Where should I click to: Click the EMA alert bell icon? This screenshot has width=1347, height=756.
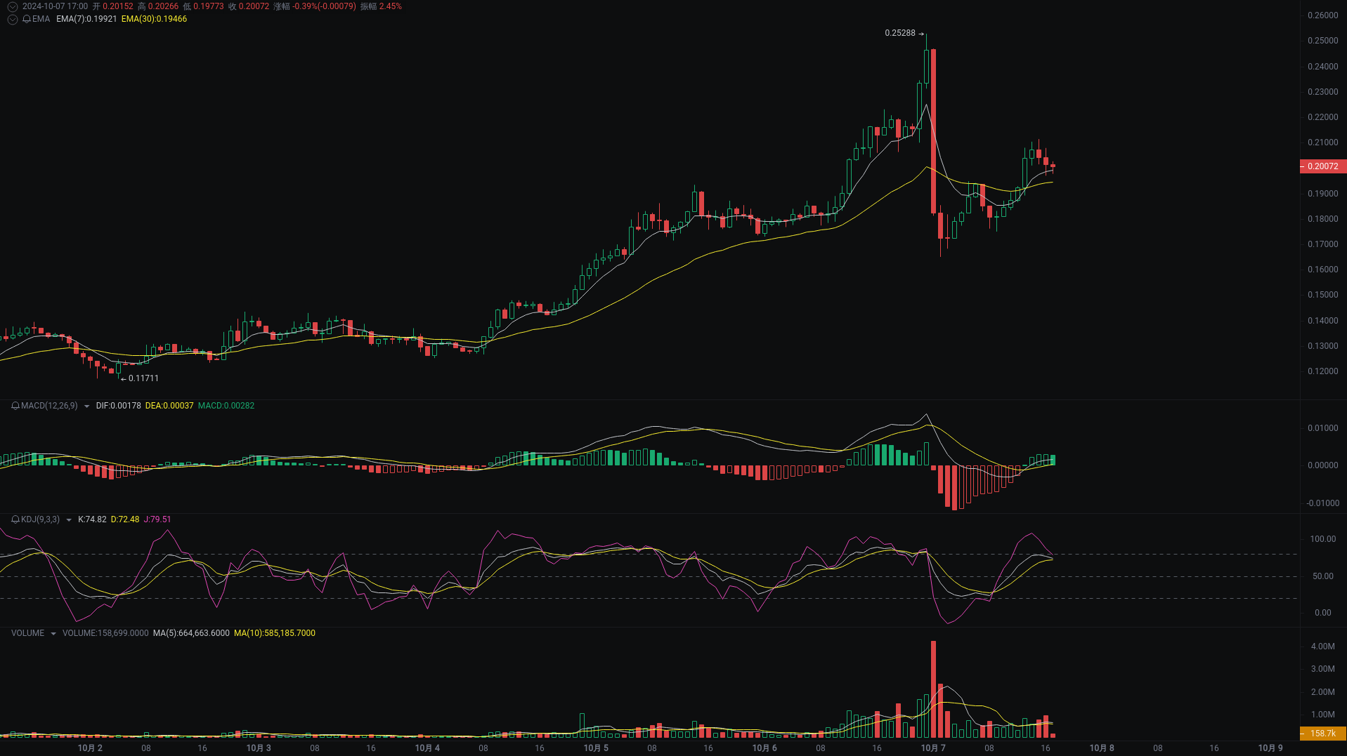click(27, 20)
